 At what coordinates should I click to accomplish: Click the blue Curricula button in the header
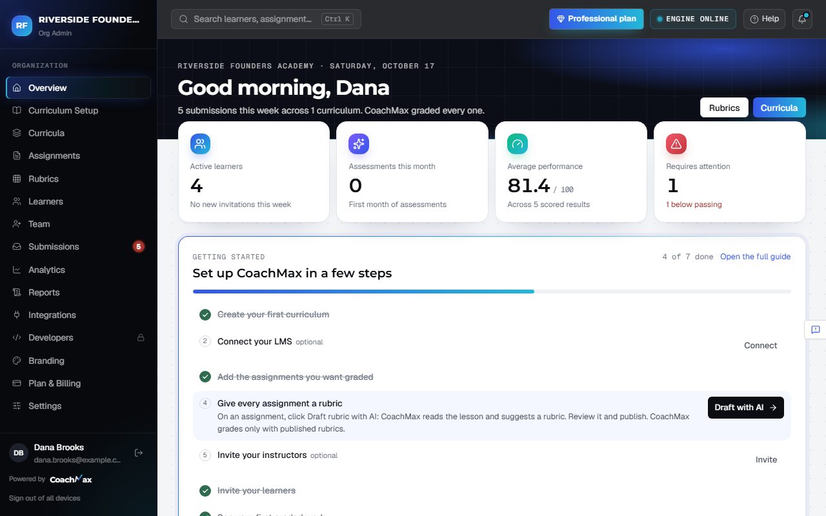(780, 108)
